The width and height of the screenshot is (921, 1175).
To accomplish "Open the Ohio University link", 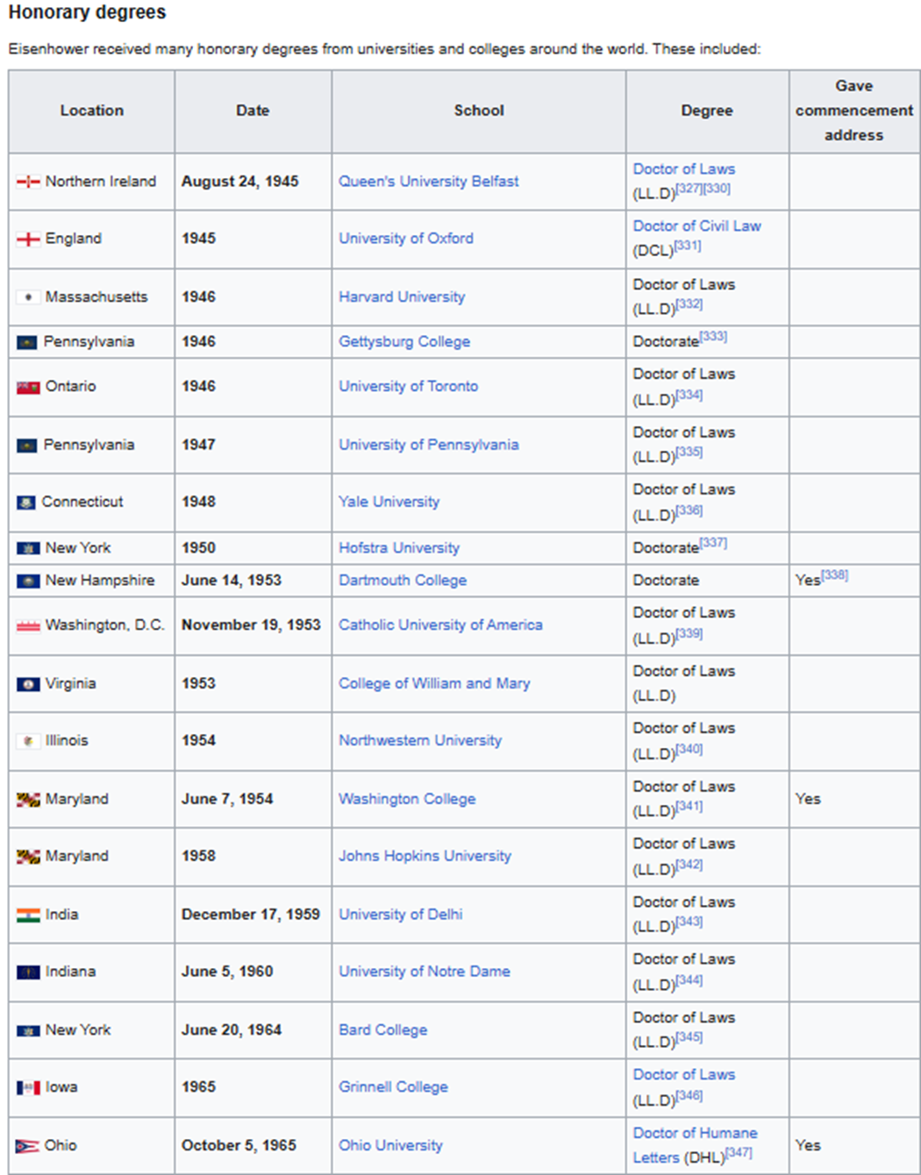I will pyautogui.click(x=390, y=1146).
